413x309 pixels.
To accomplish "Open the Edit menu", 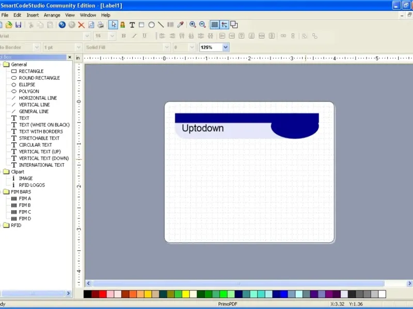I will (x=18, y=15).
